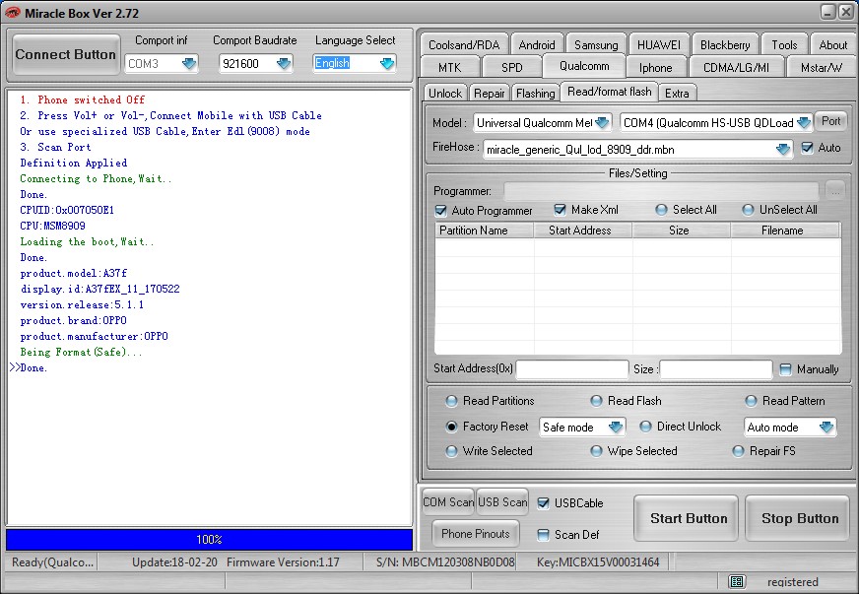859x594 pixels.
Task: Select the Read Partitions option
Action: (451, 401)
